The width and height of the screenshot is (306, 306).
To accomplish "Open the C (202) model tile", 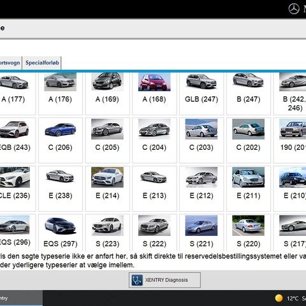I will click(x=249, y=140).
